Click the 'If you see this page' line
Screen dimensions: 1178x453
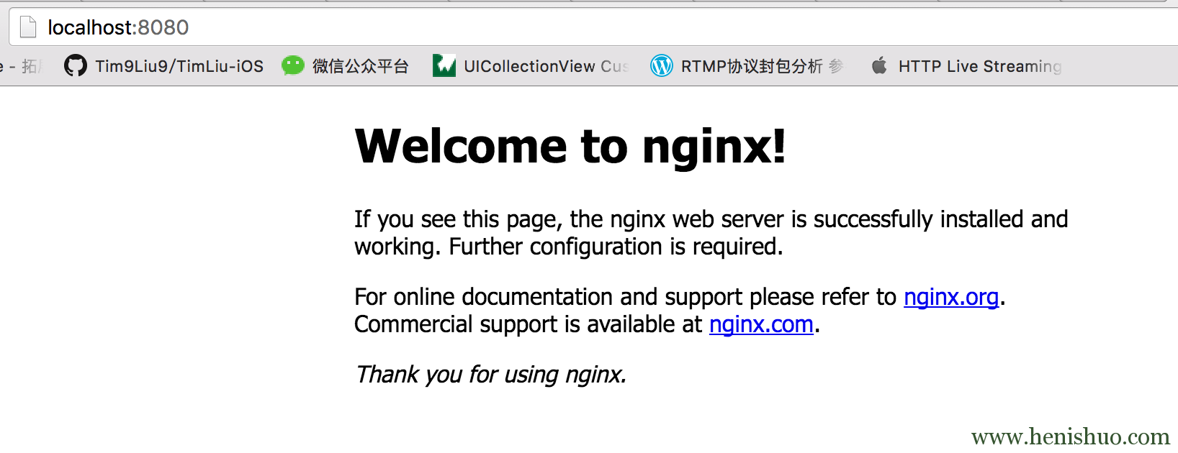711,219
